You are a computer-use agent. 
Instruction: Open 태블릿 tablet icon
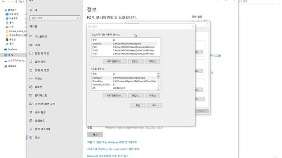(31, 87)
